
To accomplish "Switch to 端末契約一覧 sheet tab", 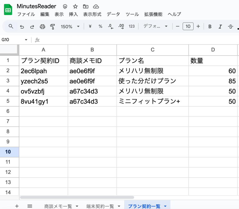I will (100, 206).
